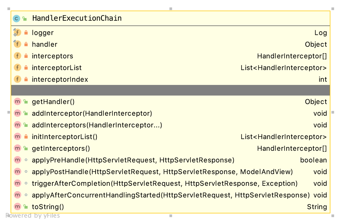Click the lock icon on interceptorIndex
The height and width of the screenshot is (224, 341).
pyautogui.click(x=26, y=79)
